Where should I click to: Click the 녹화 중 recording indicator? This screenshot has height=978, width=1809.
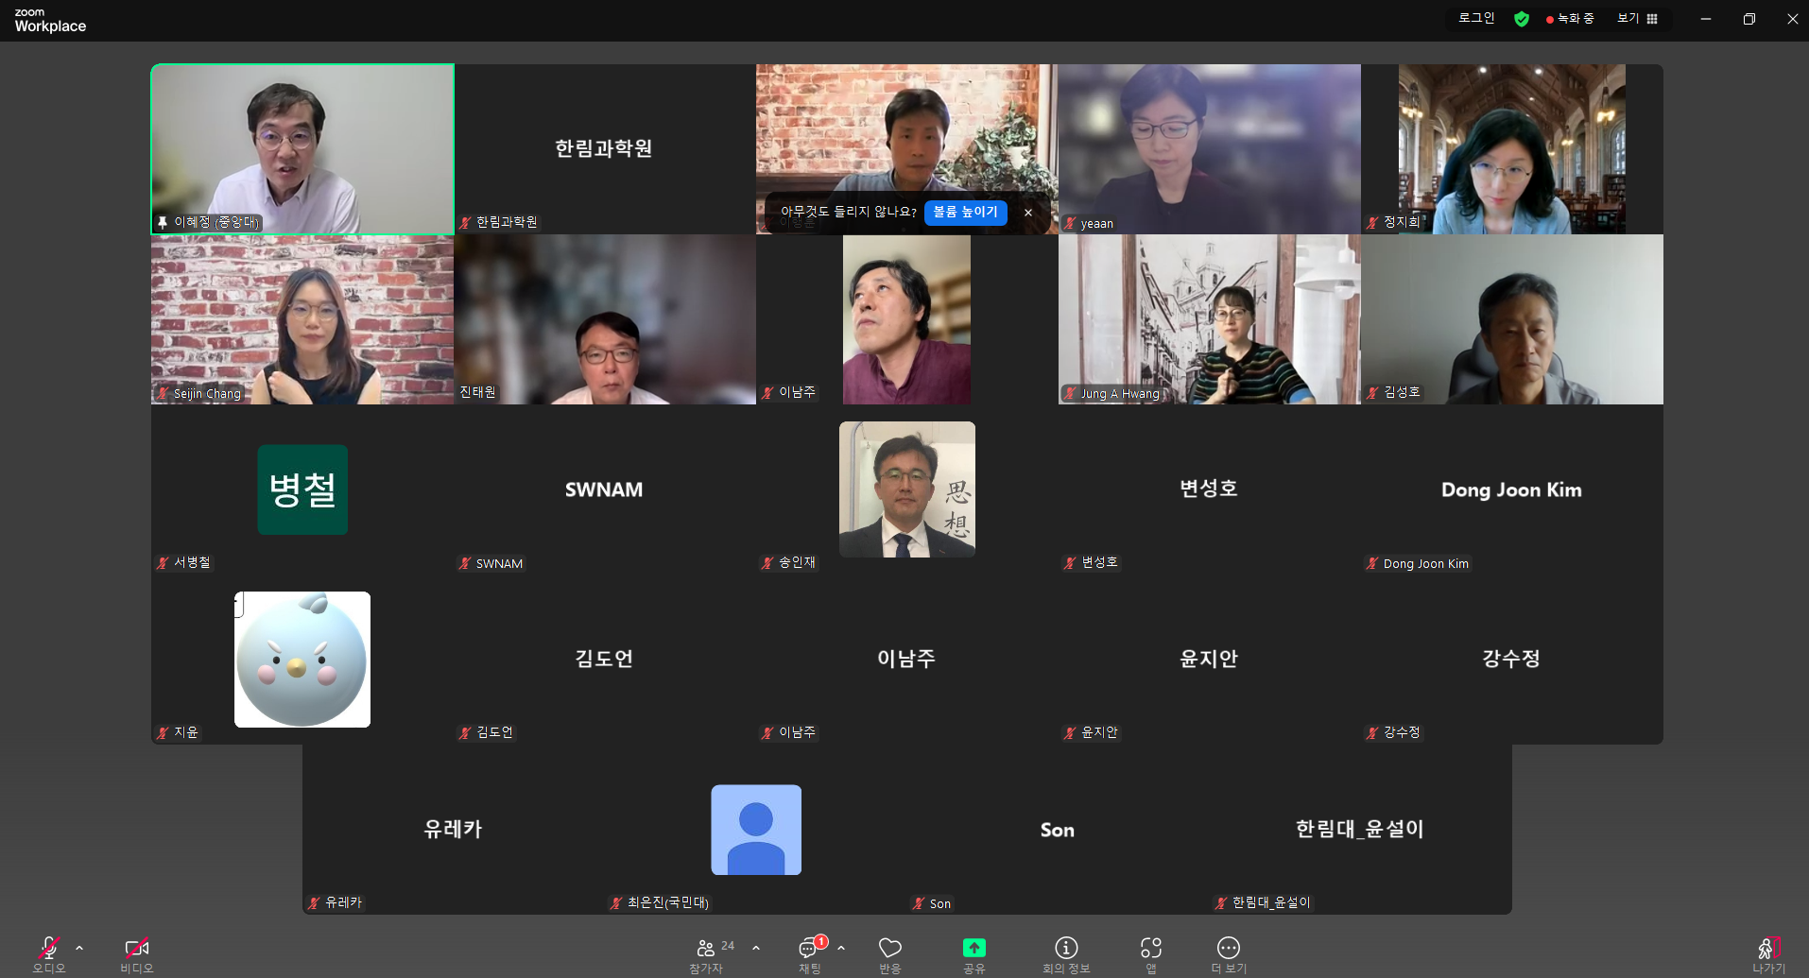[1570, 19]
